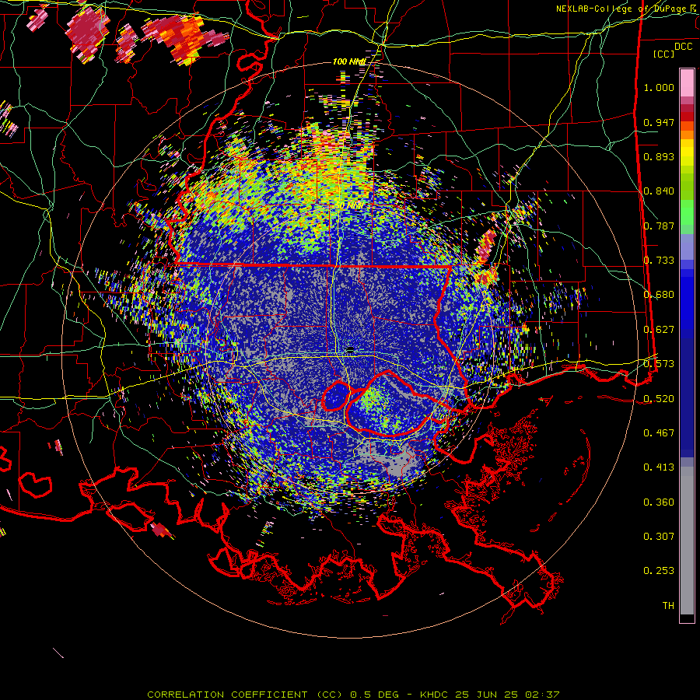Click the bottom caption "CORRELATION COEFFICIENT (CC) 0.5 DEG - KHDC 25 JUN 25 02:37"

click(353, 695)
